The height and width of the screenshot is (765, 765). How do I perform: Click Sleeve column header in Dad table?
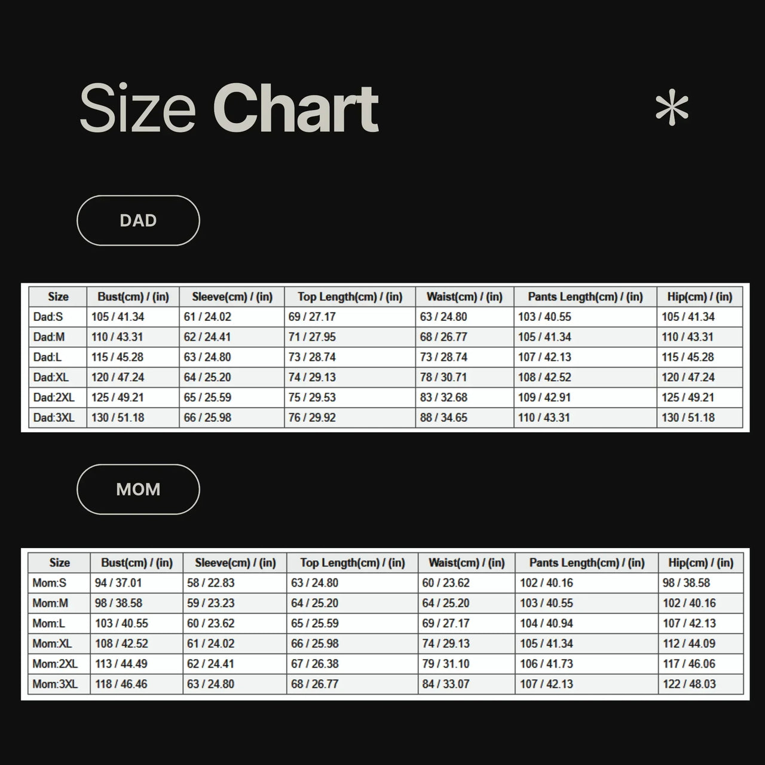(232, 297)
